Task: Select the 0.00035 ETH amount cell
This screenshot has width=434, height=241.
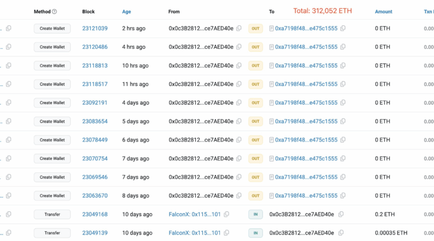Action: pyautogui.click(x=391, y=233)
